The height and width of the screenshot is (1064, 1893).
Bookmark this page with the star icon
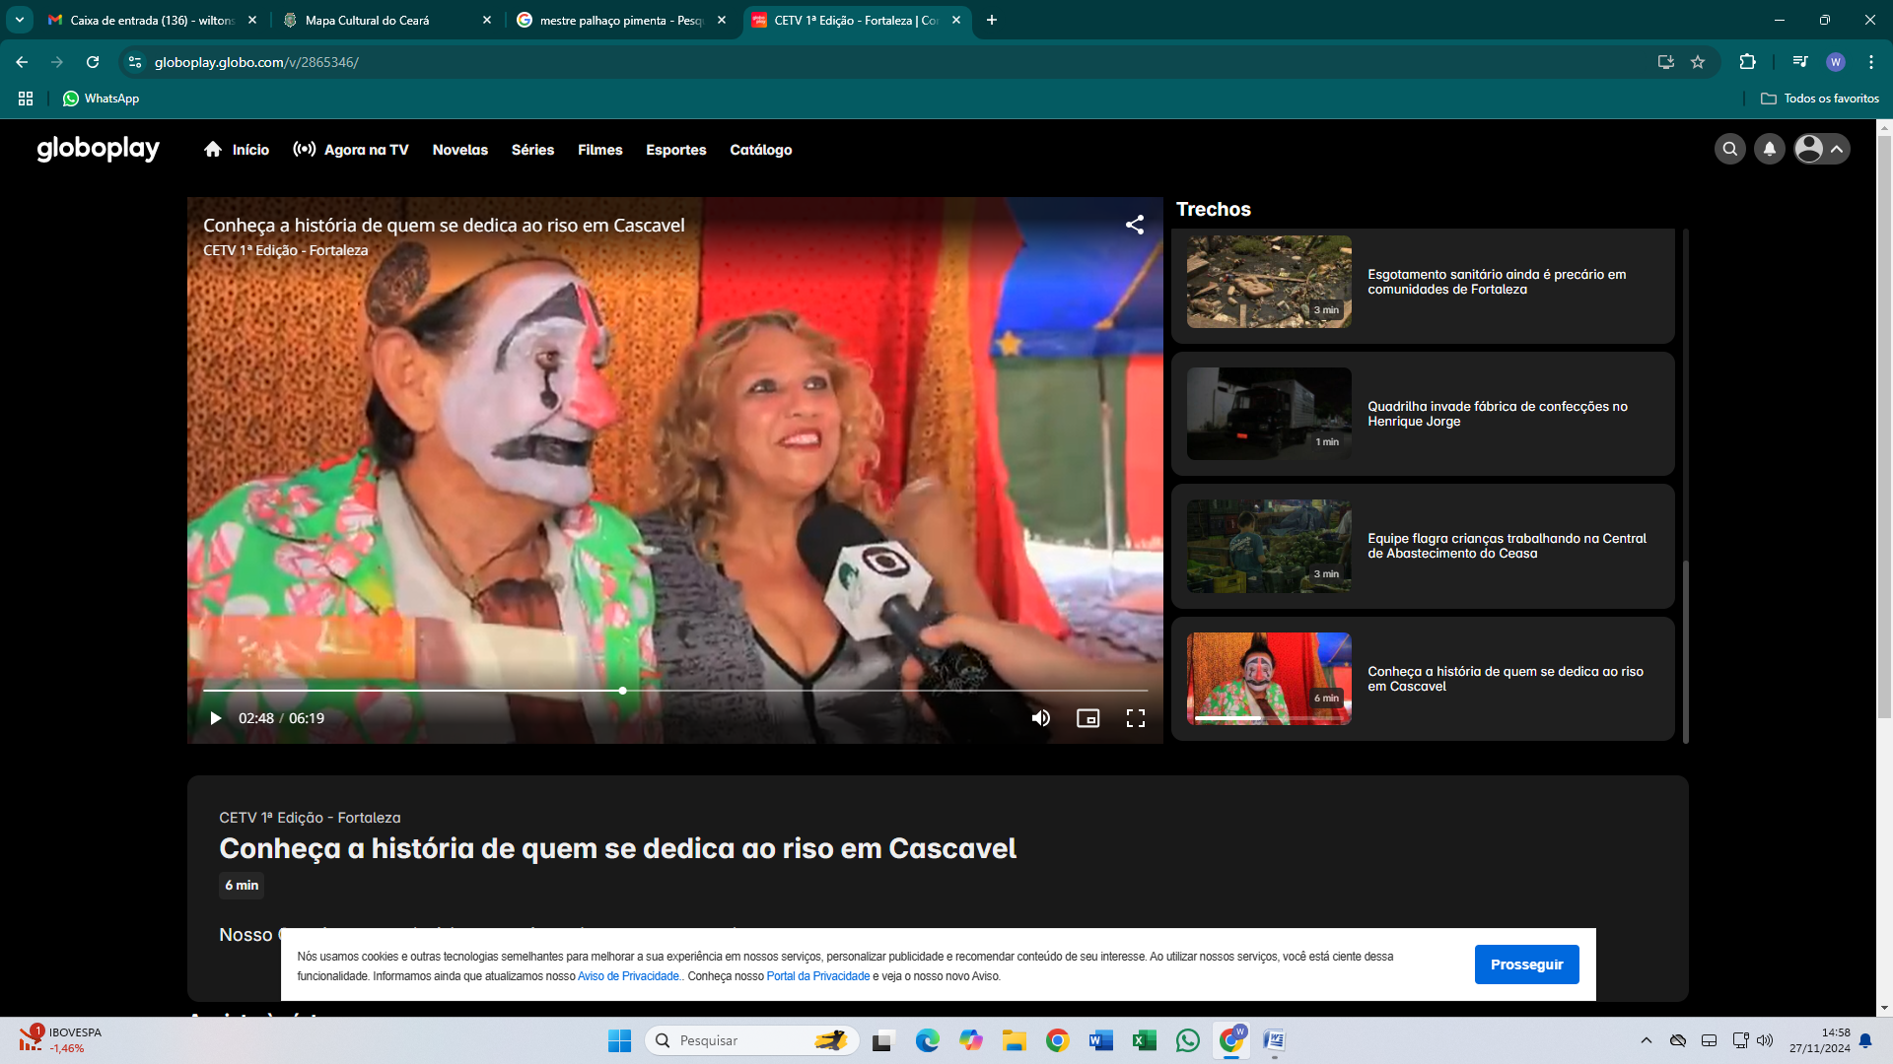1698,62
